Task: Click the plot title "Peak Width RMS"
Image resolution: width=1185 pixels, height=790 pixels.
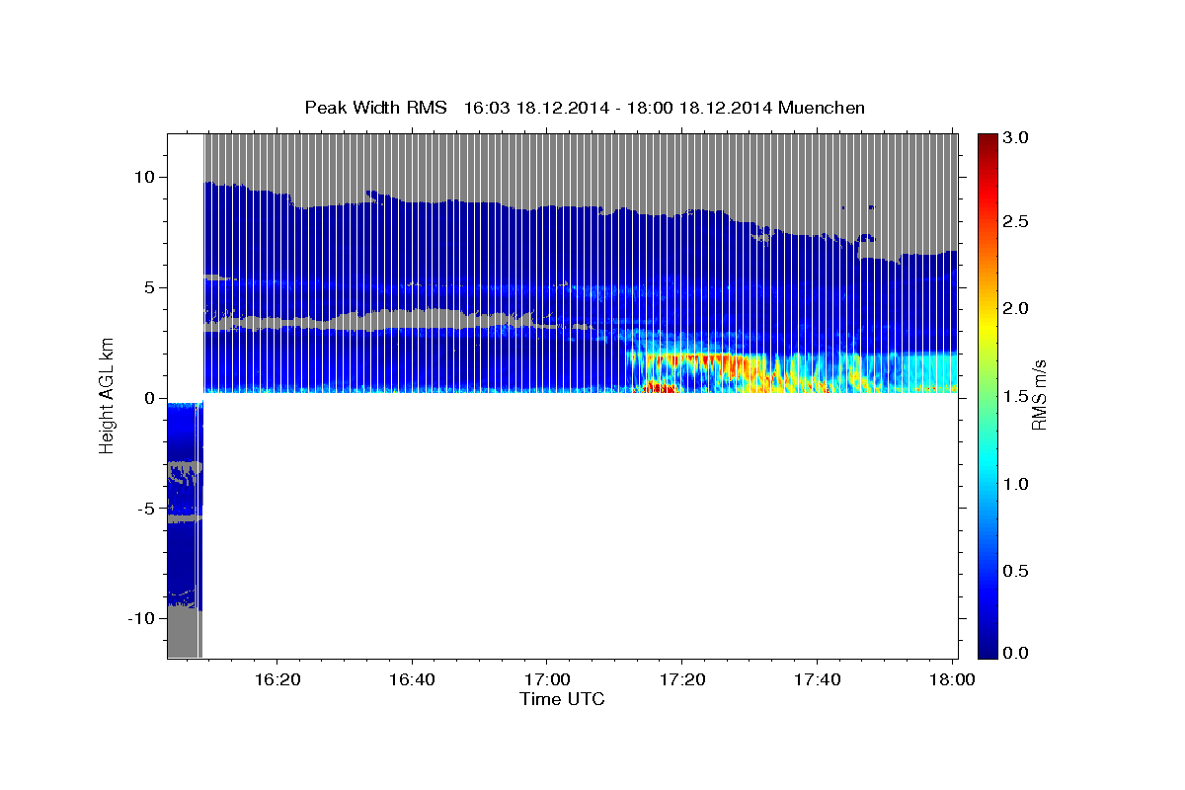Action: (375, 107)
